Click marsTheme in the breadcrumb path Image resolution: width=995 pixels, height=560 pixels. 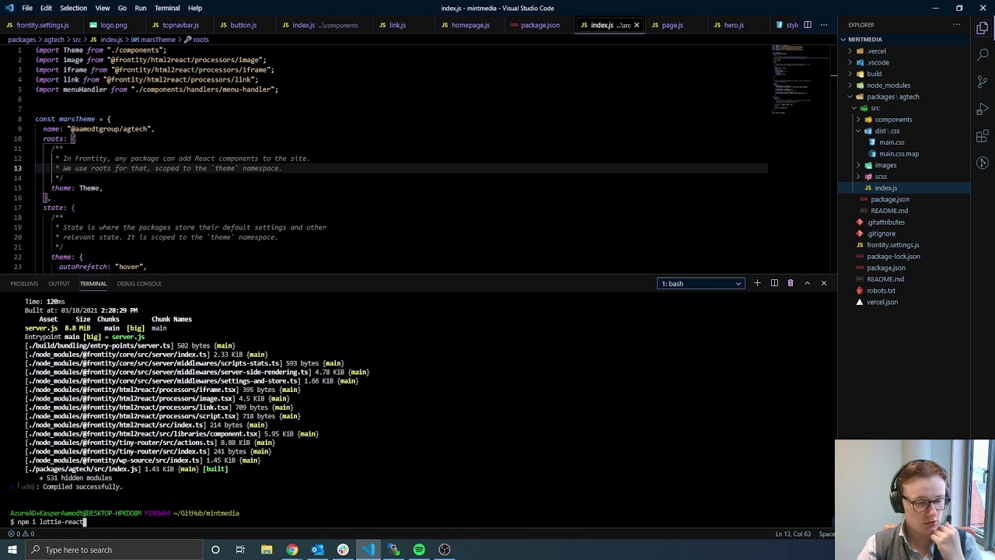(158, 40)
